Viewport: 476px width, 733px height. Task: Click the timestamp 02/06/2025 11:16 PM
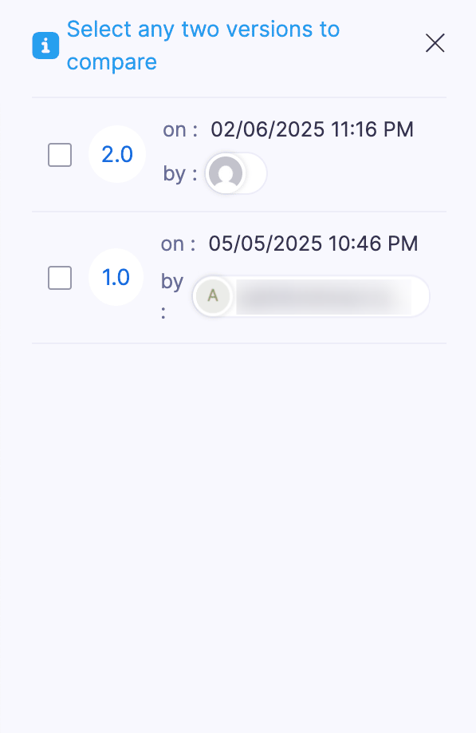[312, 129]
